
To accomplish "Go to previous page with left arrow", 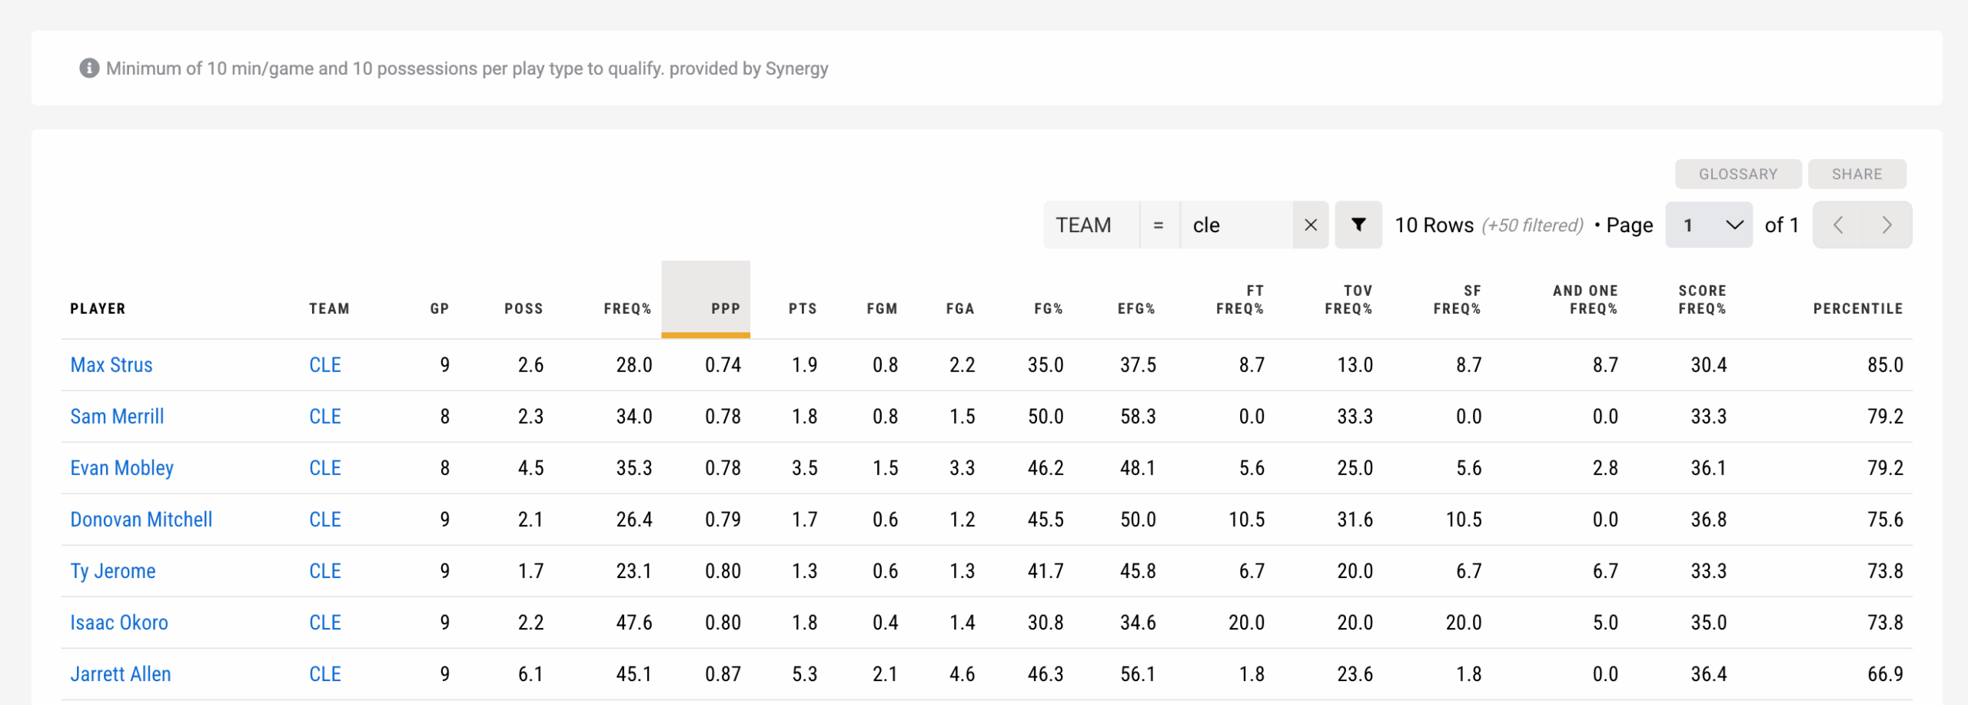I will point(1838,225).
